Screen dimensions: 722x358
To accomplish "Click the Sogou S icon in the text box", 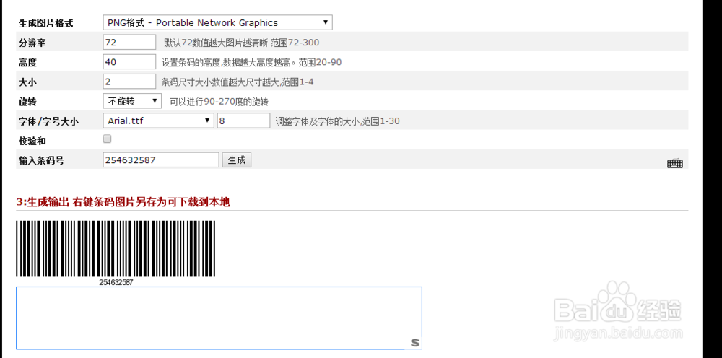I will 415,342.
